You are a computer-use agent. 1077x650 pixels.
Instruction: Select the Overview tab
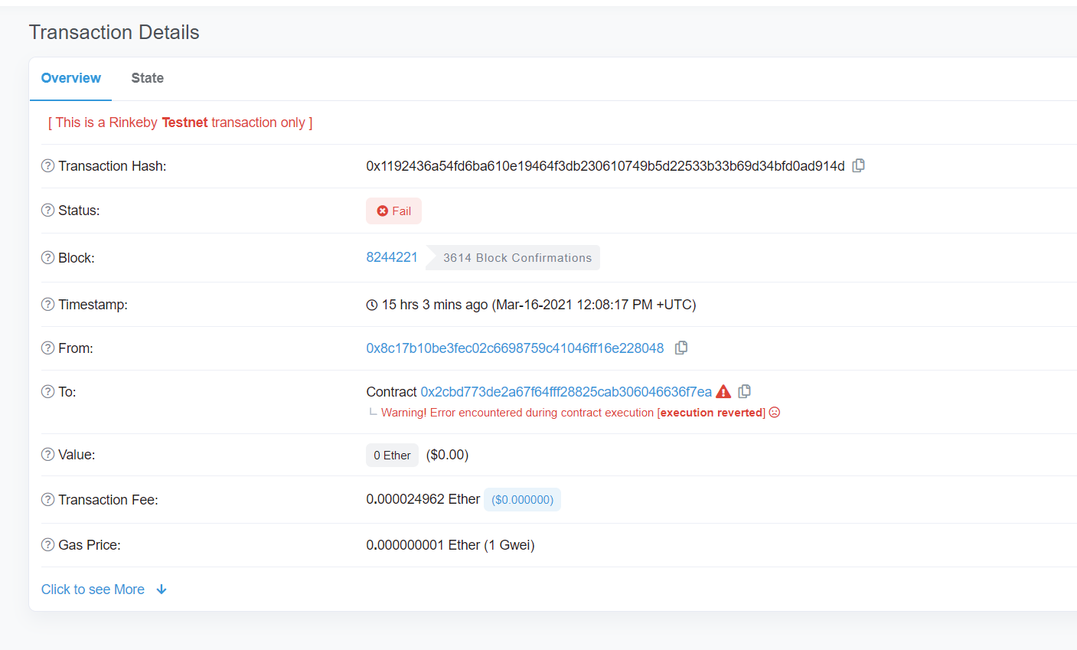[x=70, y=77]
